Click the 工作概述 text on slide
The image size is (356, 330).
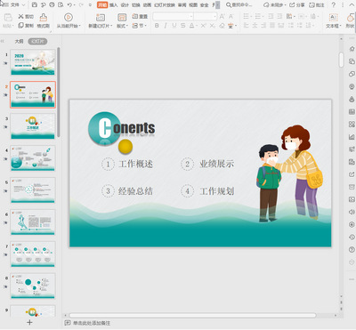(136, 164)
